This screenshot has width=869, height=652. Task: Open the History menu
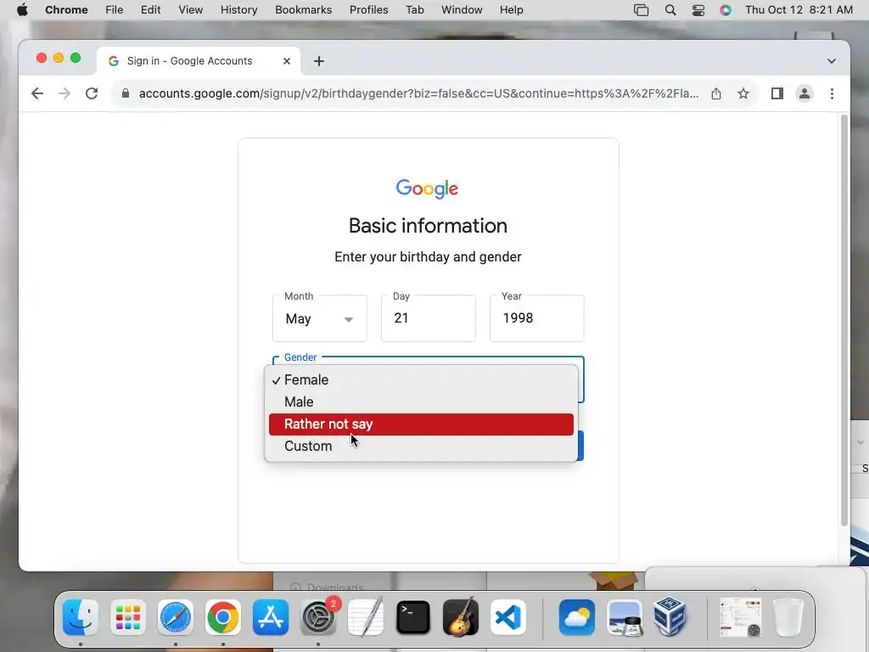tap(238, 10)
